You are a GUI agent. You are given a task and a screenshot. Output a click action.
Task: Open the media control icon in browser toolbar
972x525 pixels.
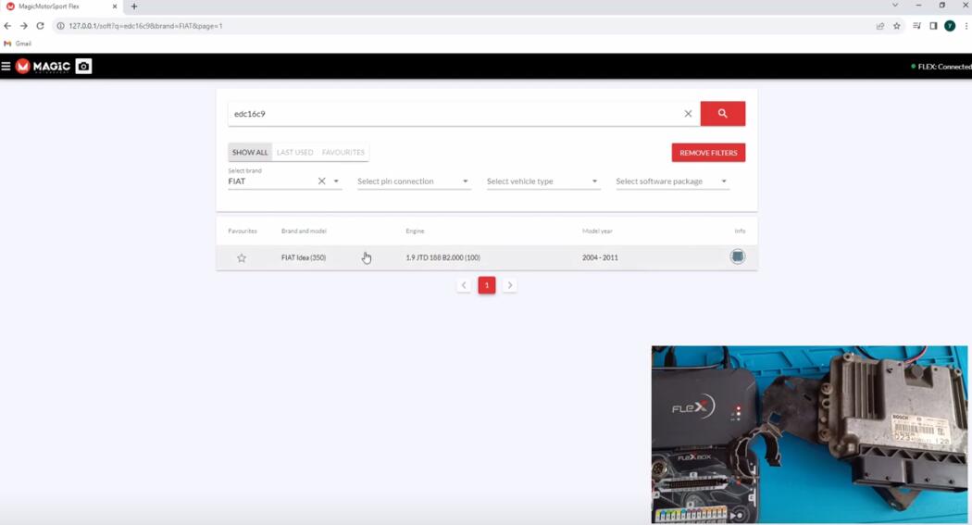[916, 26]
